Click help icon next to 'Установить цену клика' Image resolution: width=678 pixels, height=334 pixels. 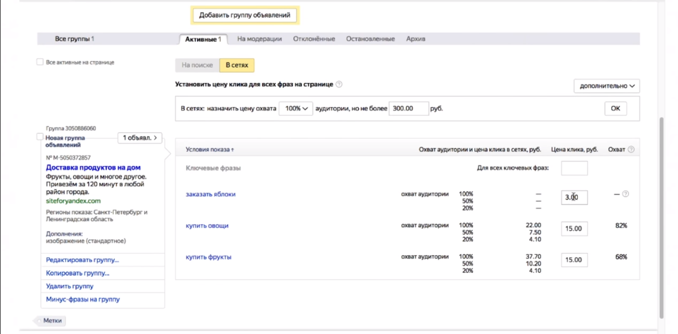coord(339,85)
